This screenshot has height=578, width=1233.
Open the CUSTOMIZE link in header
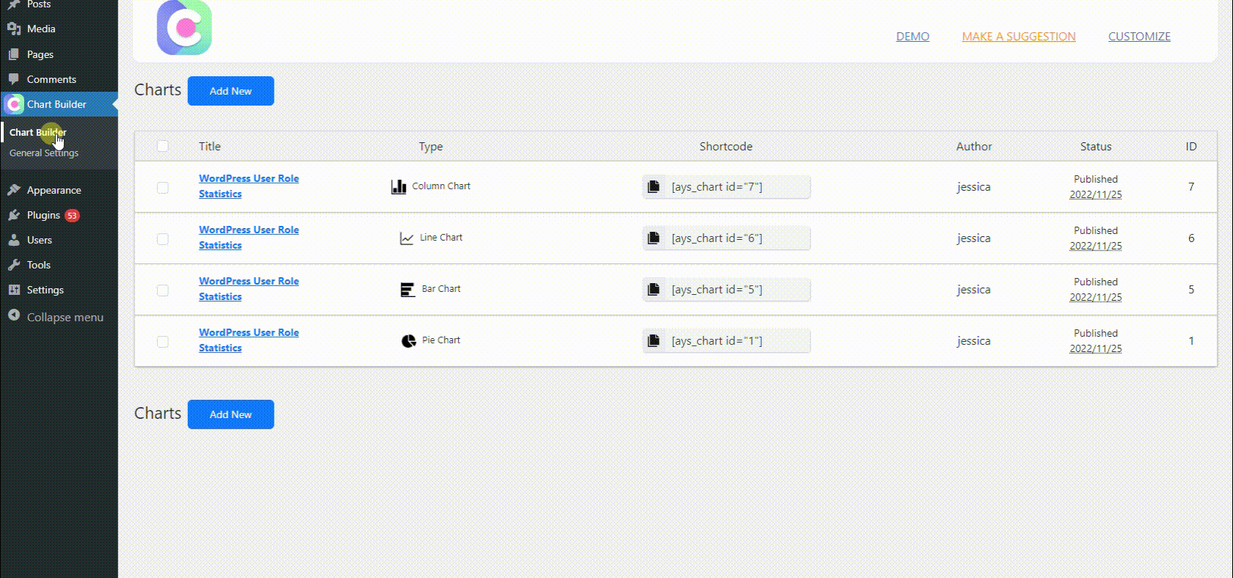pos(1139,36)
